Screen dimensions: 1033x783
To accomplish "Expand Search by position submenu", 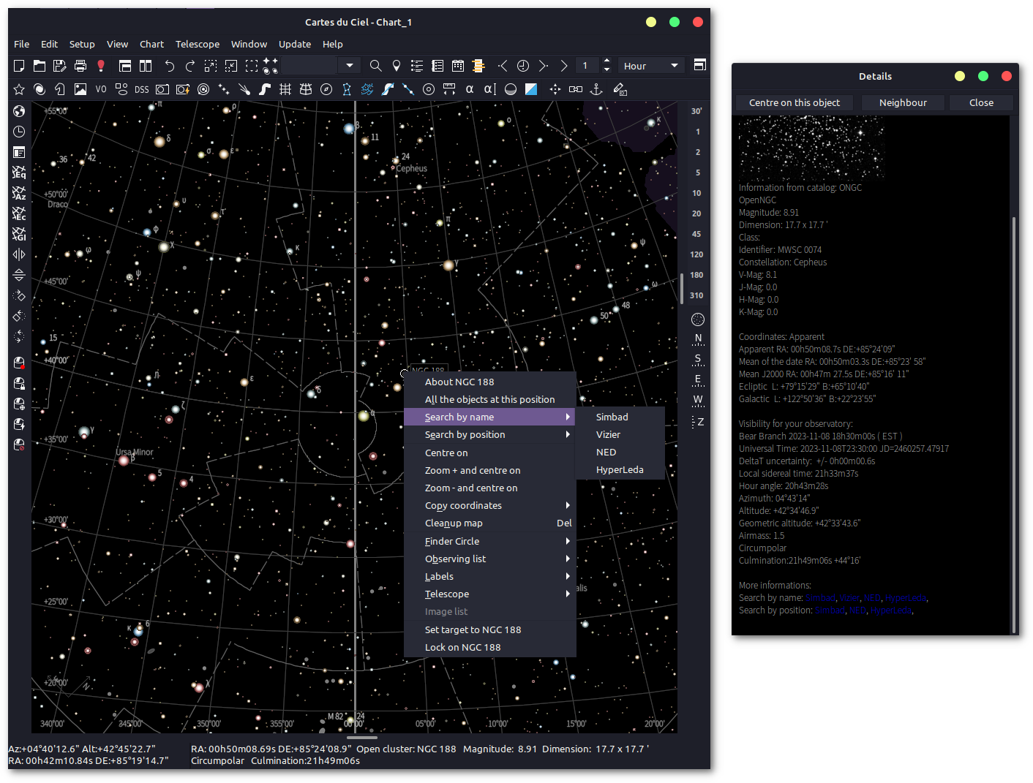I will [x=490, y=434].
